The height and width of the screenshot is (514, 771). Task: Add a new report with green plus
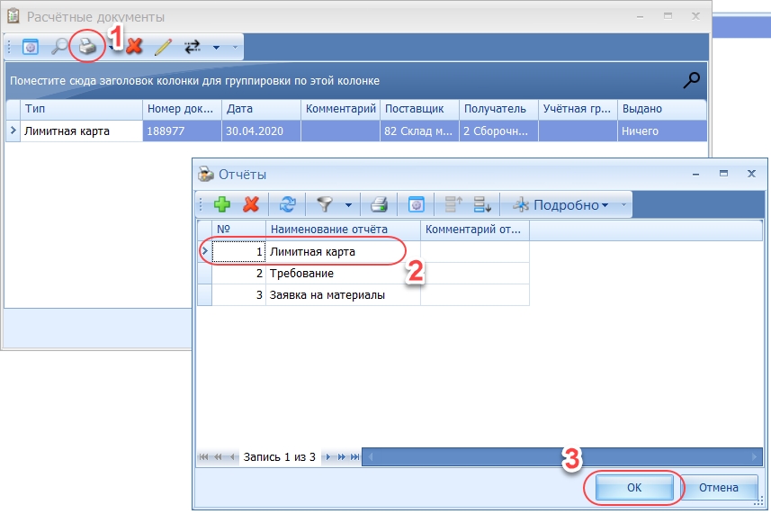coord(222,204)
